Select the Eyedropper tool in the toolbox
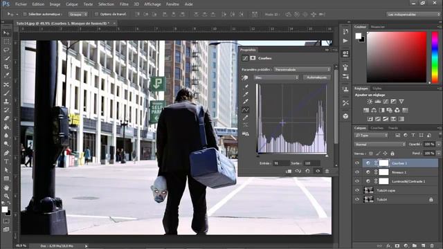Viewport: 443px width, 249px height. click(x=6, y=75)
